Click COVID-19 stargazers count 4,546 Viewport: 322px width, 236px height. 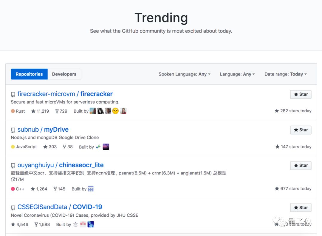20,224
